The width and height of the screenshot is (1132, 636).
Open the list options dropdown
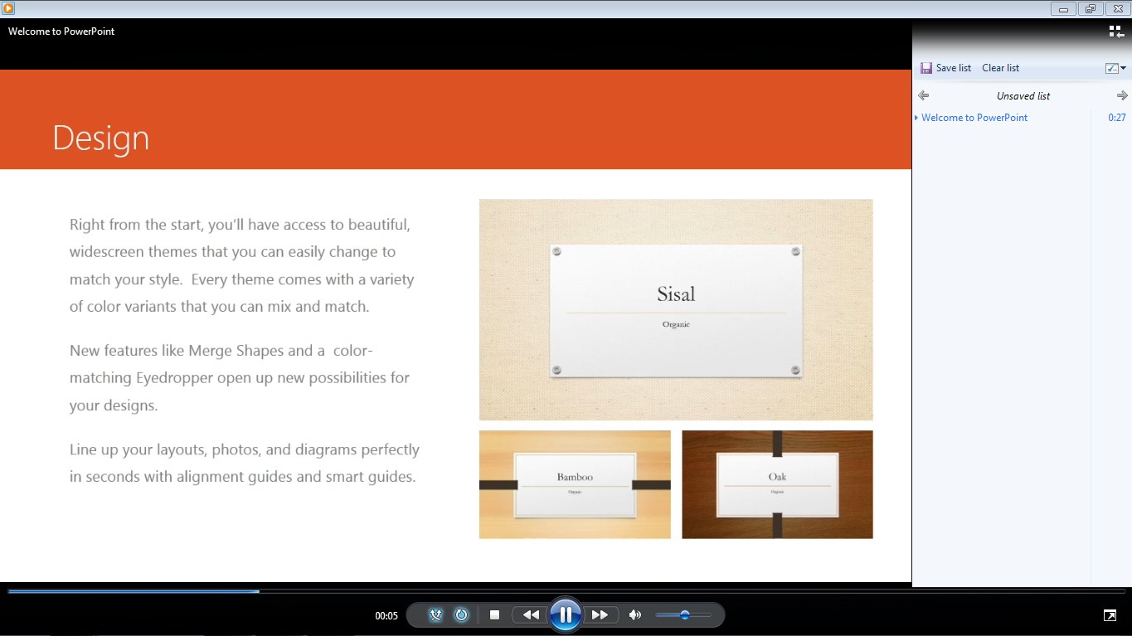point(1116,68)
